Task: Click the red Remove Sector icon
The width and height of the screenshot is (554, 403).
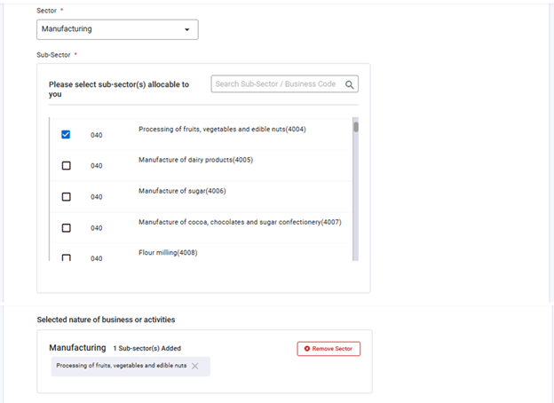Action: [307, 349]
